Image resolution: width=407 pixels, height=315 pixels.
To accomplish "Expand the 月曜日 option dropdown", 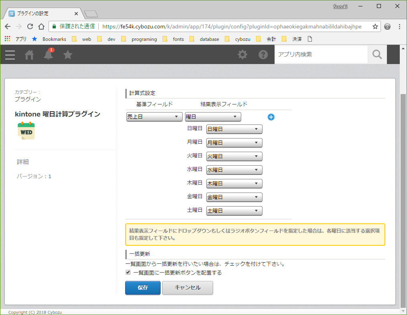I will tap(234, 142).
